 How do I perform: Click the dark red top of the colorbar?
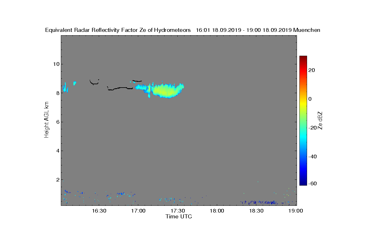tap(303, 58)
